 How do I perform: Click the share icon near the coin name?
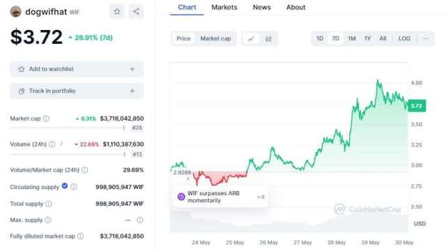[x=136, y=12]
